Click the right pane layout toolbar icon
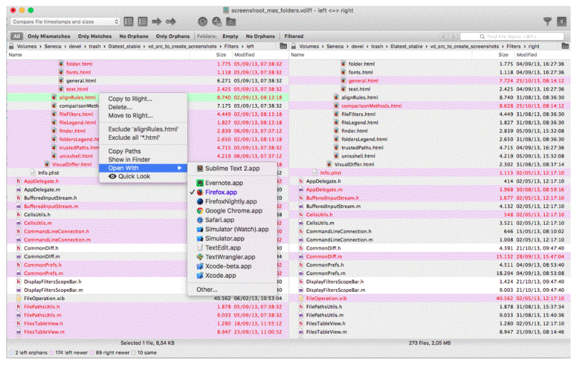The height and width of the screenshot is (368, 577). pos(142,22)
